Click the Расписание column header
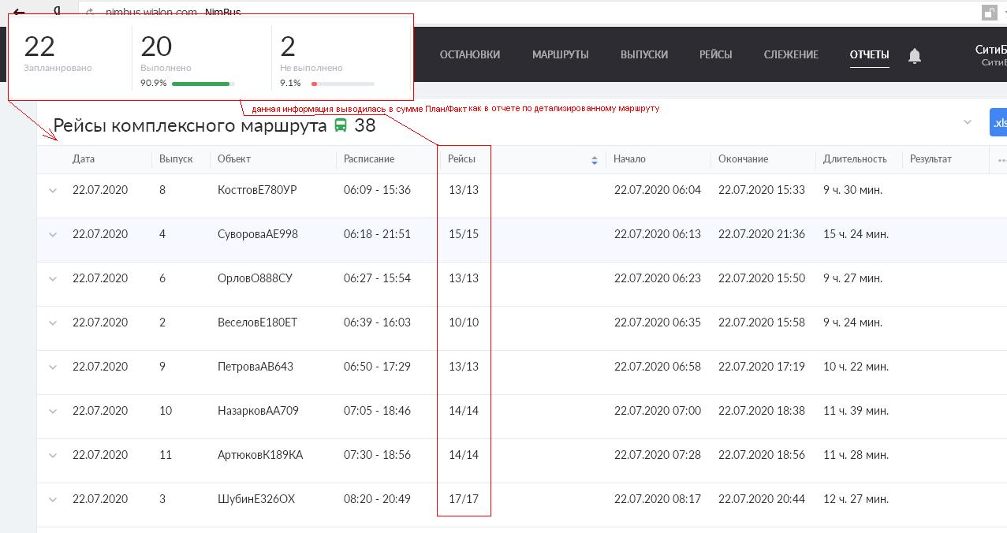 point(369,158)
